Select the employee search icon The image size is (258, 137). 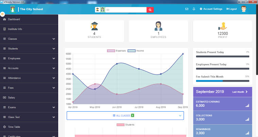click(103, 10)
